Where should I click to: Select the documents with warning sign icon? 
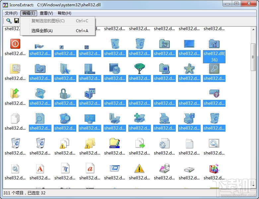pyautogui.click(x=65, y=143)
